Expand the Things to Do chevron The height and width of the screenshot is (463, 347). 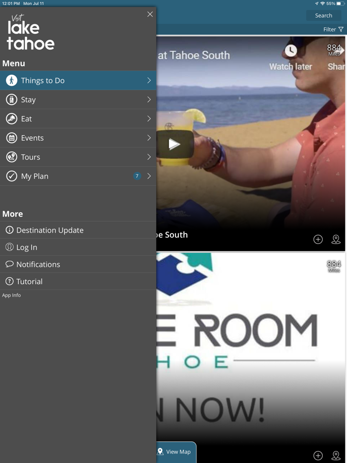tap(149, 80)
